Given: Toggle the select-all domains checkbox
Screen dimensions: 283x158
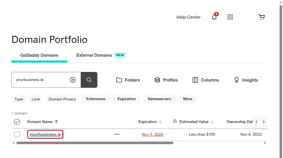Looking at the screenshot, I should coord(17,122).
